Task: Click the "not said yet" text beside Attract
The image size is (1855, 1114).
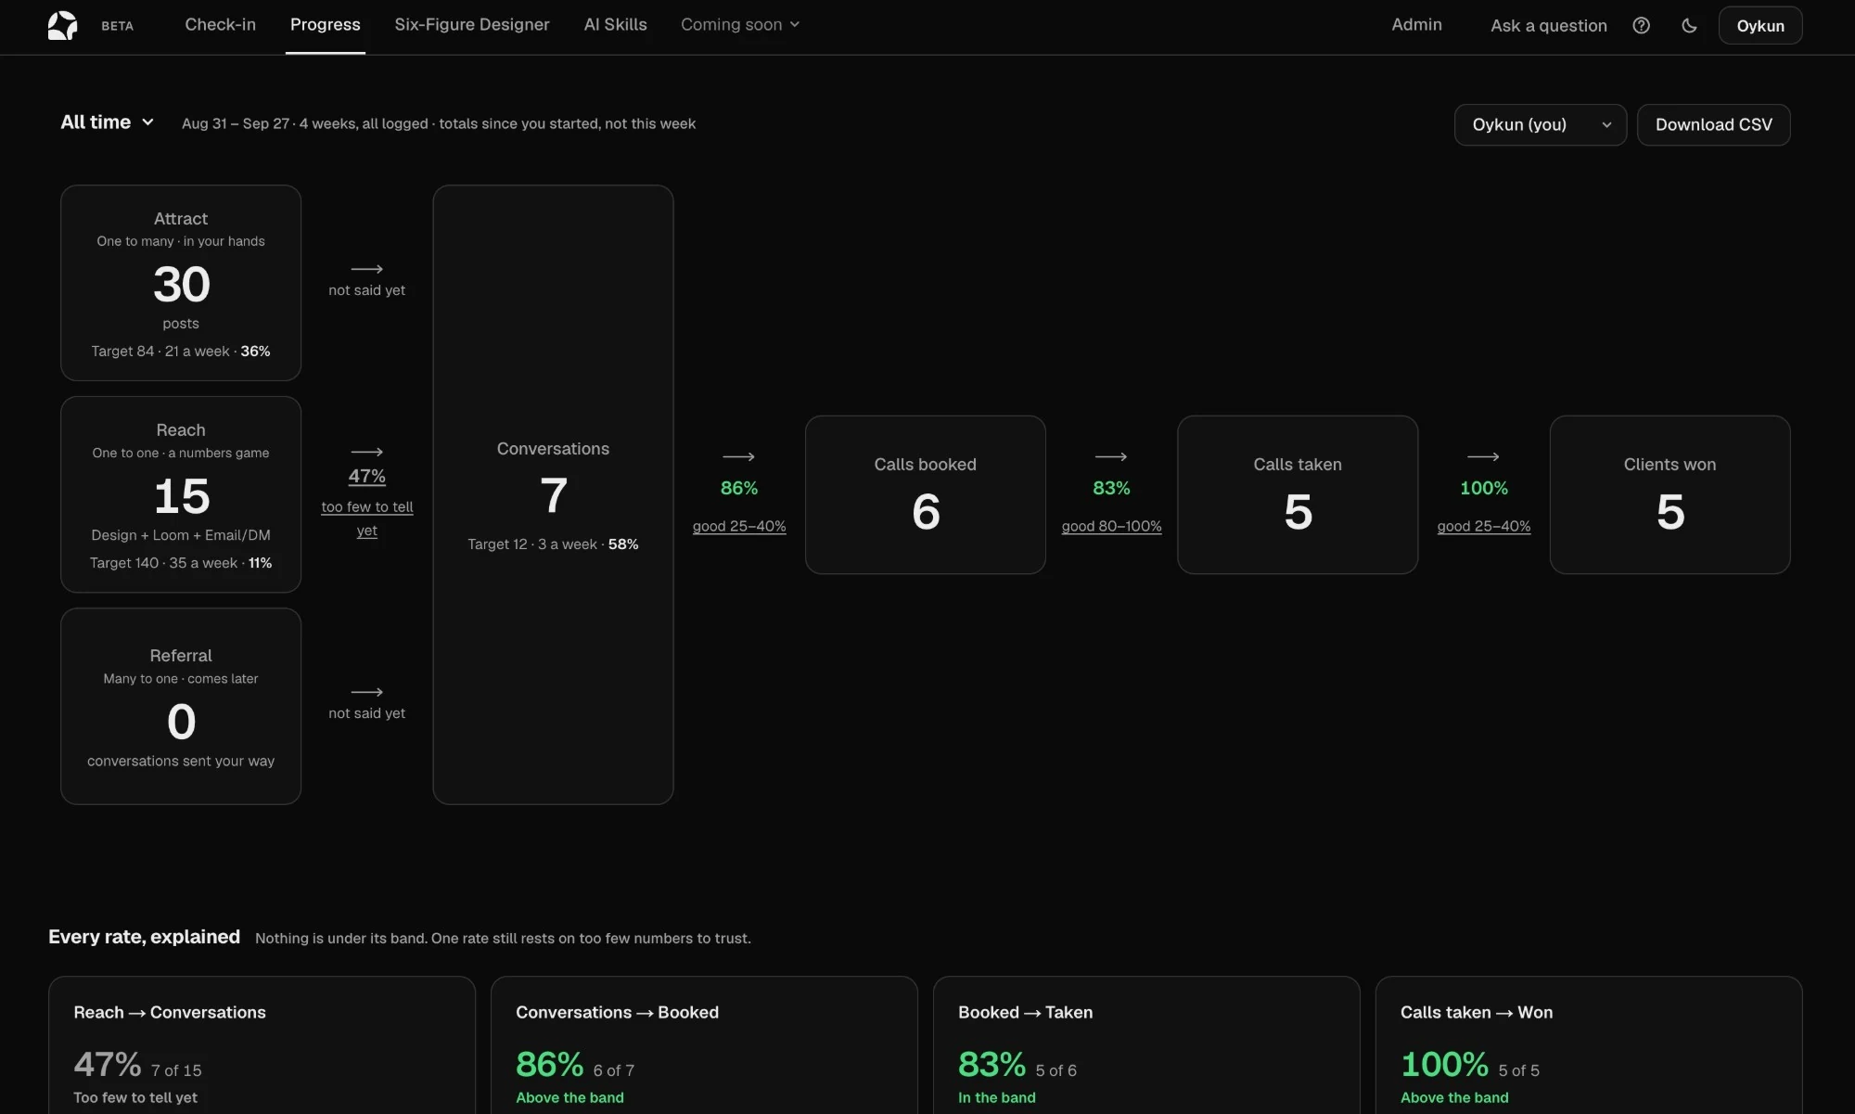Action: [x=366, y=290]
